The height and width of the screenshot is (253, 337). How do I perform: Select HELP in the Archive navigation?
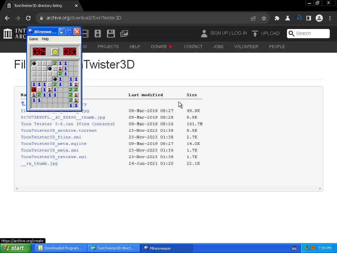pyautogui.click(x=135, y=47)
